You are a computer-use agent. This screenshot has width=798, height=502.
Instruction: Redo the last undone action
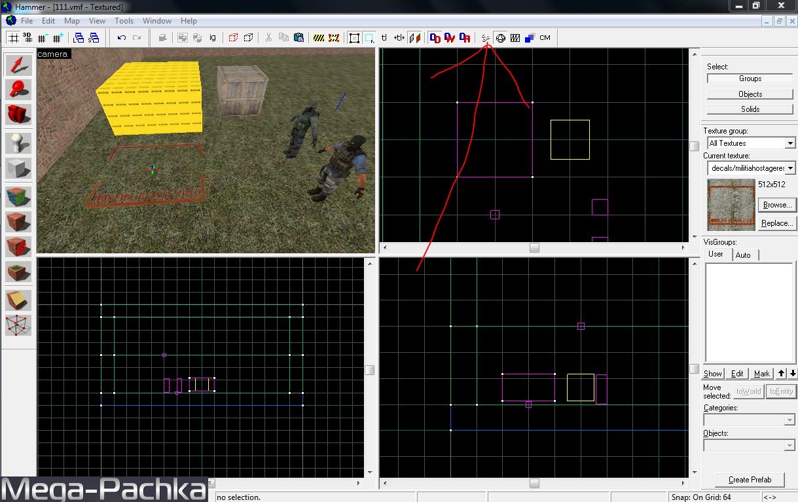click(137, 38)
